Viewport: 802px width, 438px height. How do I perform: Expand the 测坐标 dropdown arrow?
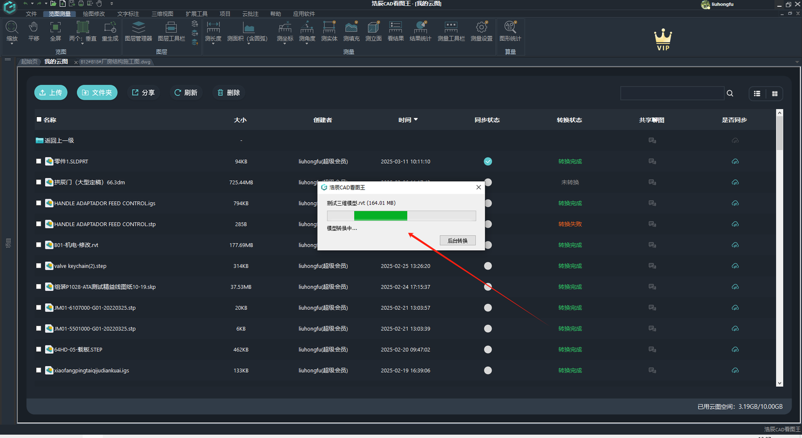pyautogui.click(x=285, y=44)
